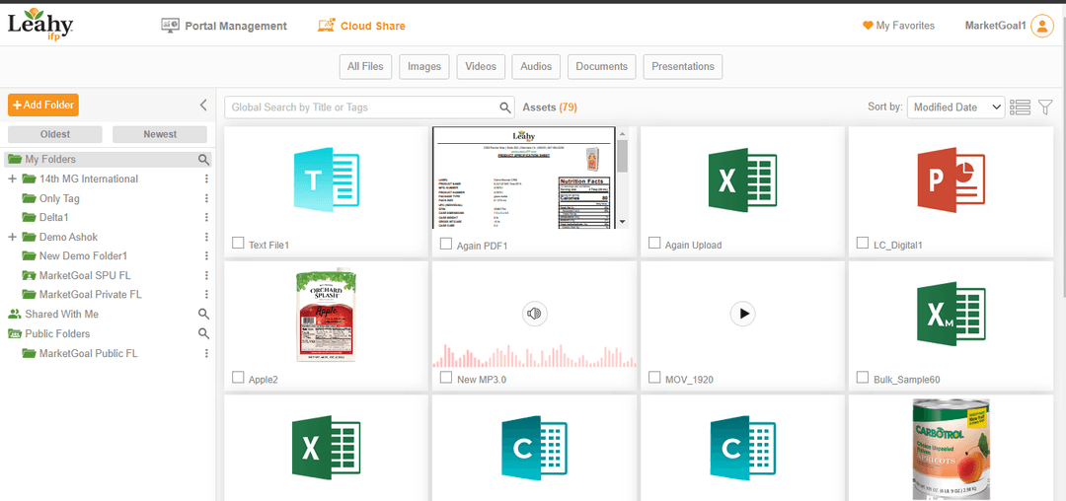
Task: Click the search magnifier in global search
Action: (505, 107)
